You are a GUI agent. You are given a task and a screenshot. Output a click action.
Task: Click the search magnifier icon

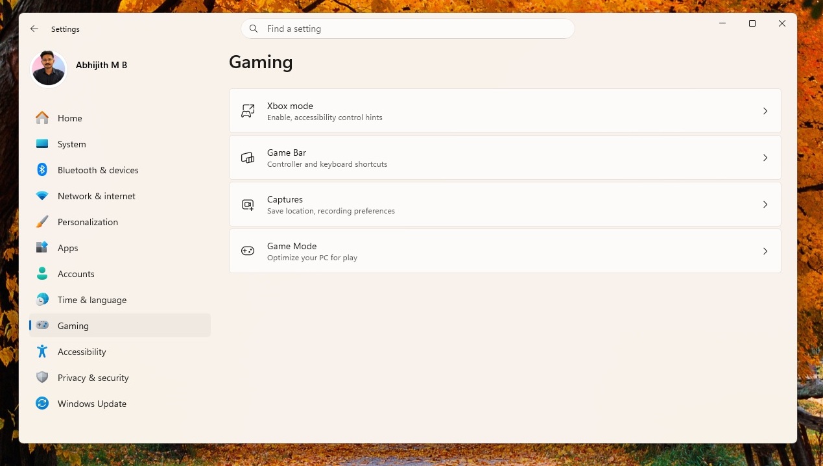254,29
